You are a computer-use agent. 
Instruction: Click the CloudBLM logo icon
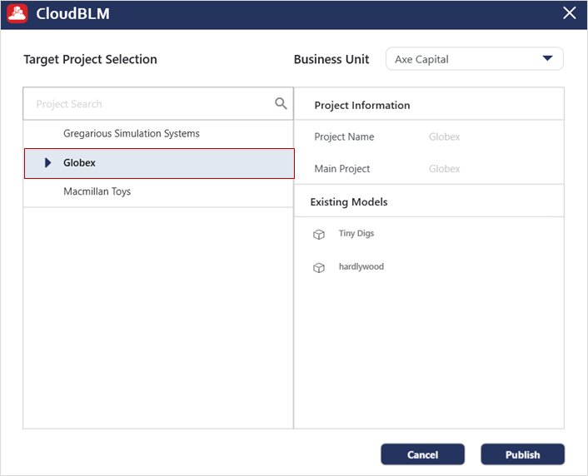[17, 14]
